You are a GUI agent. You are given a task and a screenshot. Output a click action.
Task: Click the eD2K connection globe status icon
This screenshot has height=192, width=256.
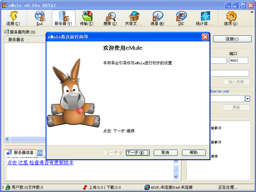tap(147, 187)
